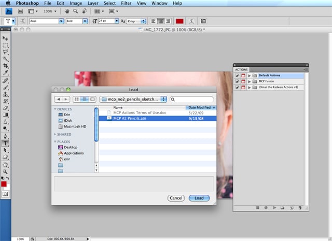
Task: Expand the SHARED sidebar section
Action: [x=55, y=134]
